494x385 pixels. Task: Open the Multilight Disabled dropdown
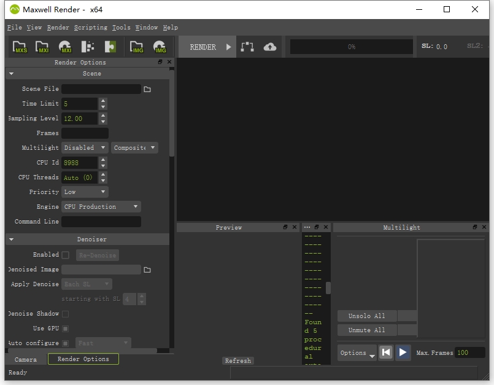(85, 148)
